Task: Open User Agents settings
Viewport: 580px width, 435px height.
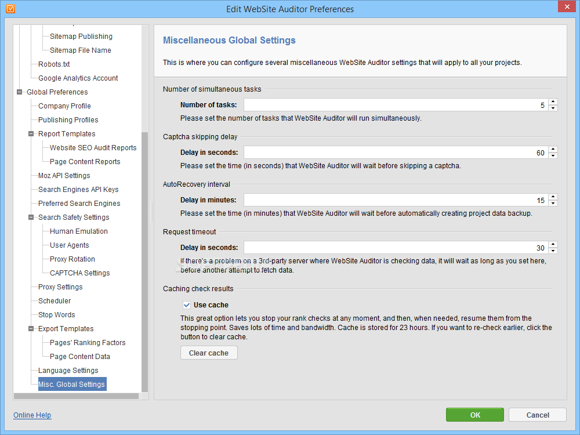Action: click(x=69, y=245)
